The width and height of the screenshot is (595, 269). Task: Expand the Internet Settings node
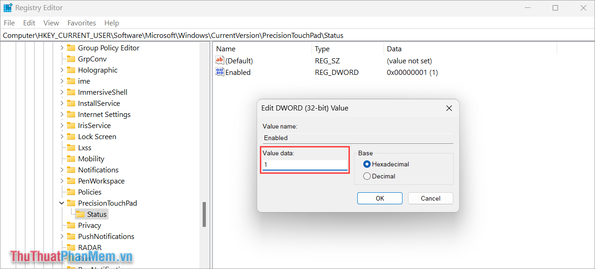coord(61,114)
